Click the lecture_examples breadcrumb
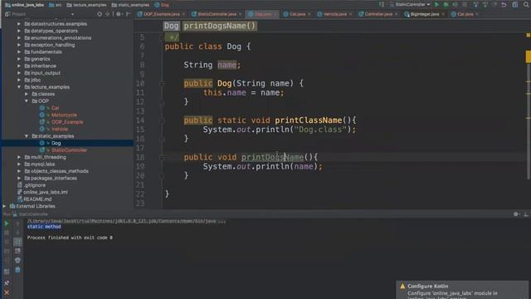The width and height of the screenshot is (531, 299). [86, 5]
